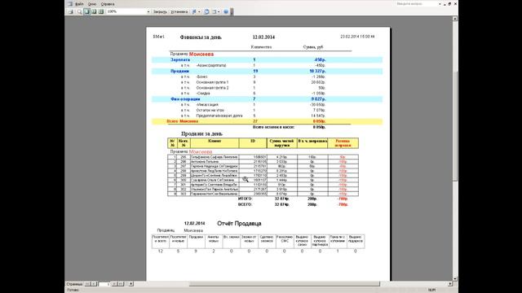
Task: Click the 'Отчёт Продавца' section heading
Action: click(x=239, y=223)
